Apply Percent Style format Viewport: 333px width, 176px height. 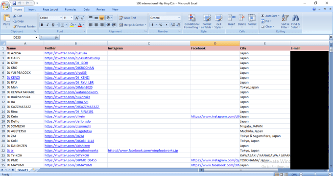161,25
